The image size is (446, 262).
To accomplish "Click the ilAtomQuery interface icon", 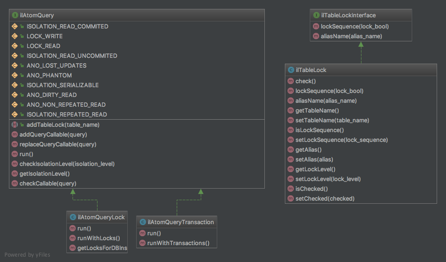I will [15, 16].
